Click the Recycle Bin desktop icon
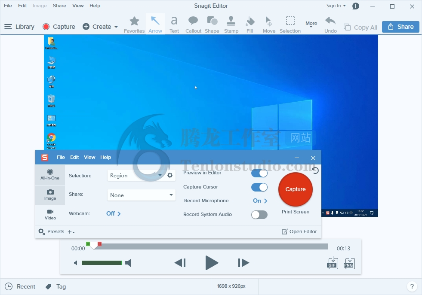Screen dimensions: 422x295 pos(51,101)
